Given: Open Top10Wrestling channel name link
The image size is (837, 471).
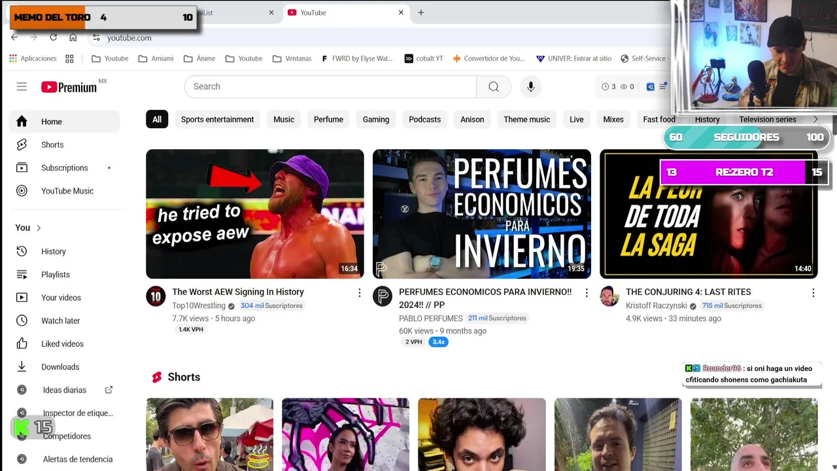Looking at the screenshot, I should (x=199, y=305).
